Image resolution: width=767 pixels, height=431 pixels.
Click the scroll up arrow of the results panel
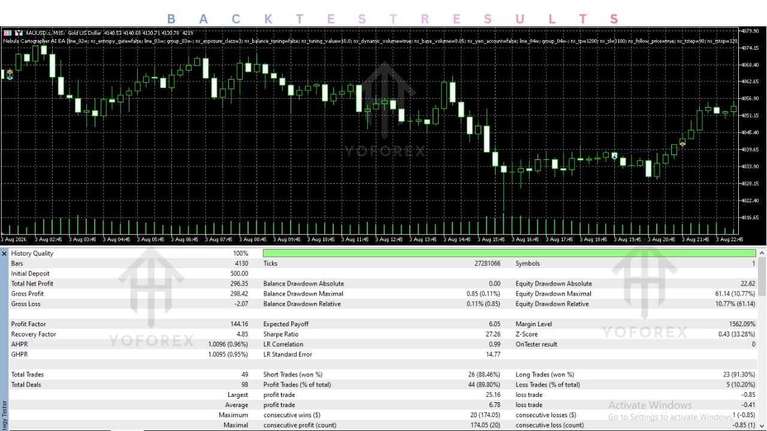pos(762,253)
